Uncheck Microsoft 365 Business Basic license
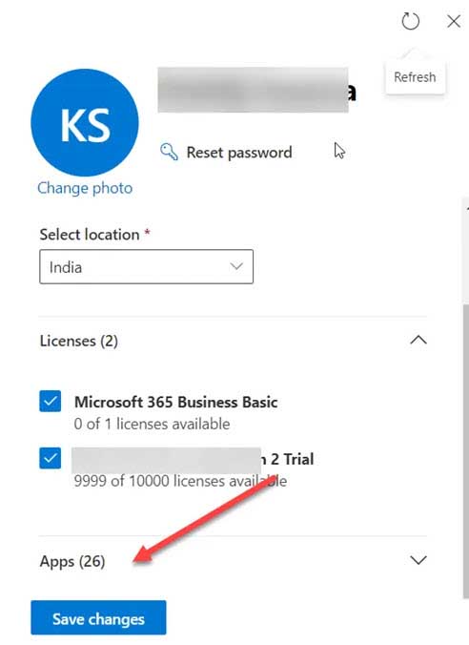Screen dimensions: 469x645 click(x=51, y=401)
